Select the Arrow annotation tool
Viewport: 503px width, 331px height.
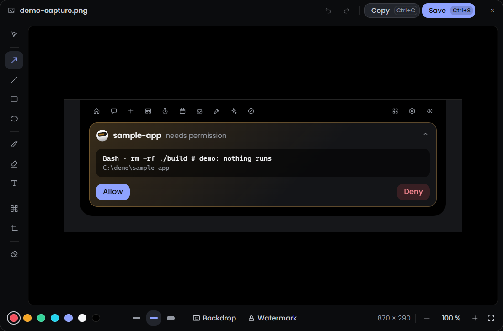[x=14, y=60]
